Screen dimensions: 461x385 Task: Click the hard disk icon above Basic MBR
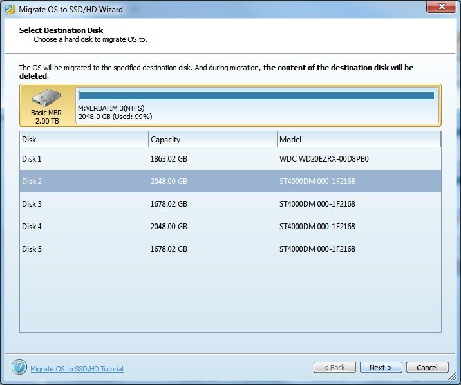[46, 98]
